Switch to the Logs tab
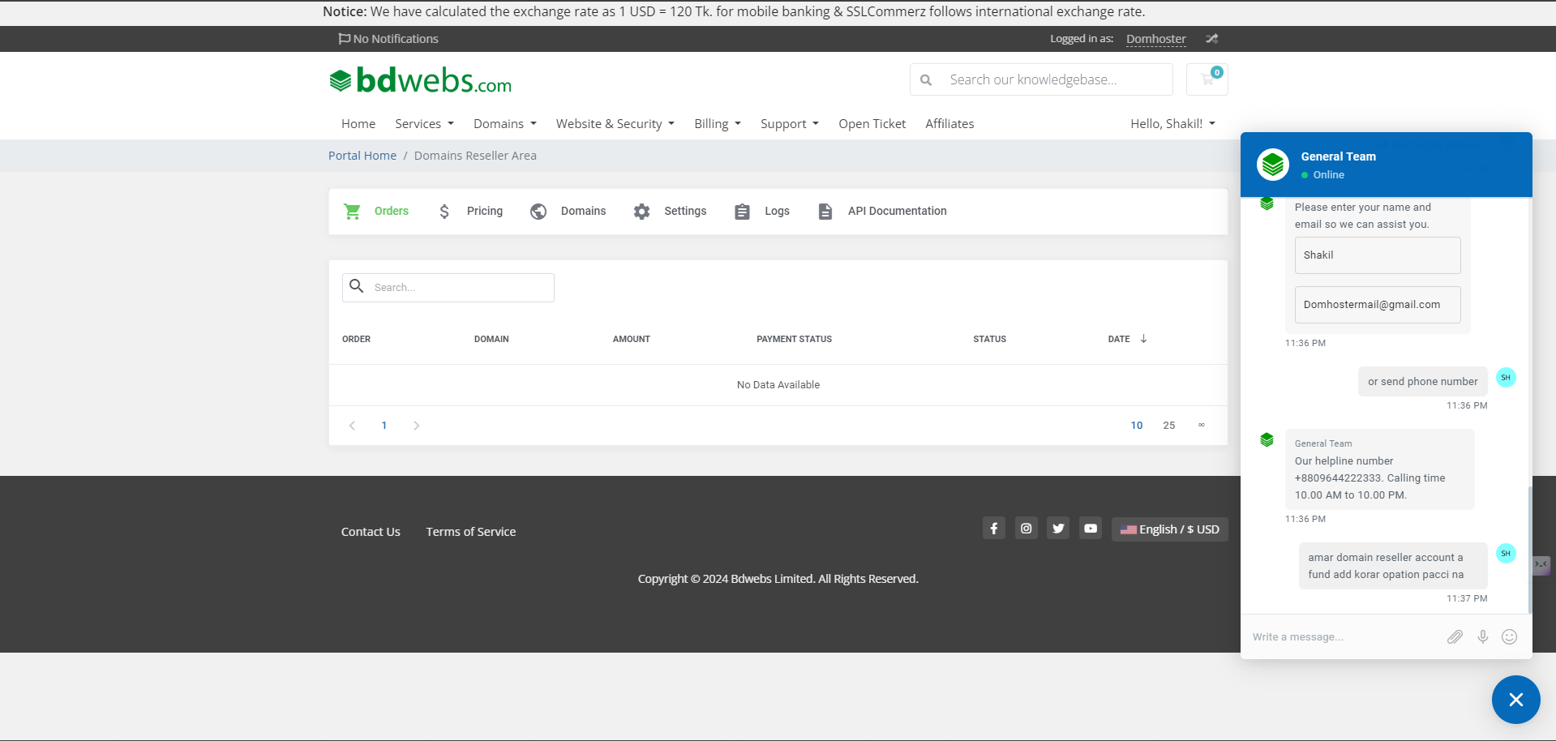This screenshot has width=1556, height=741. 777,211
